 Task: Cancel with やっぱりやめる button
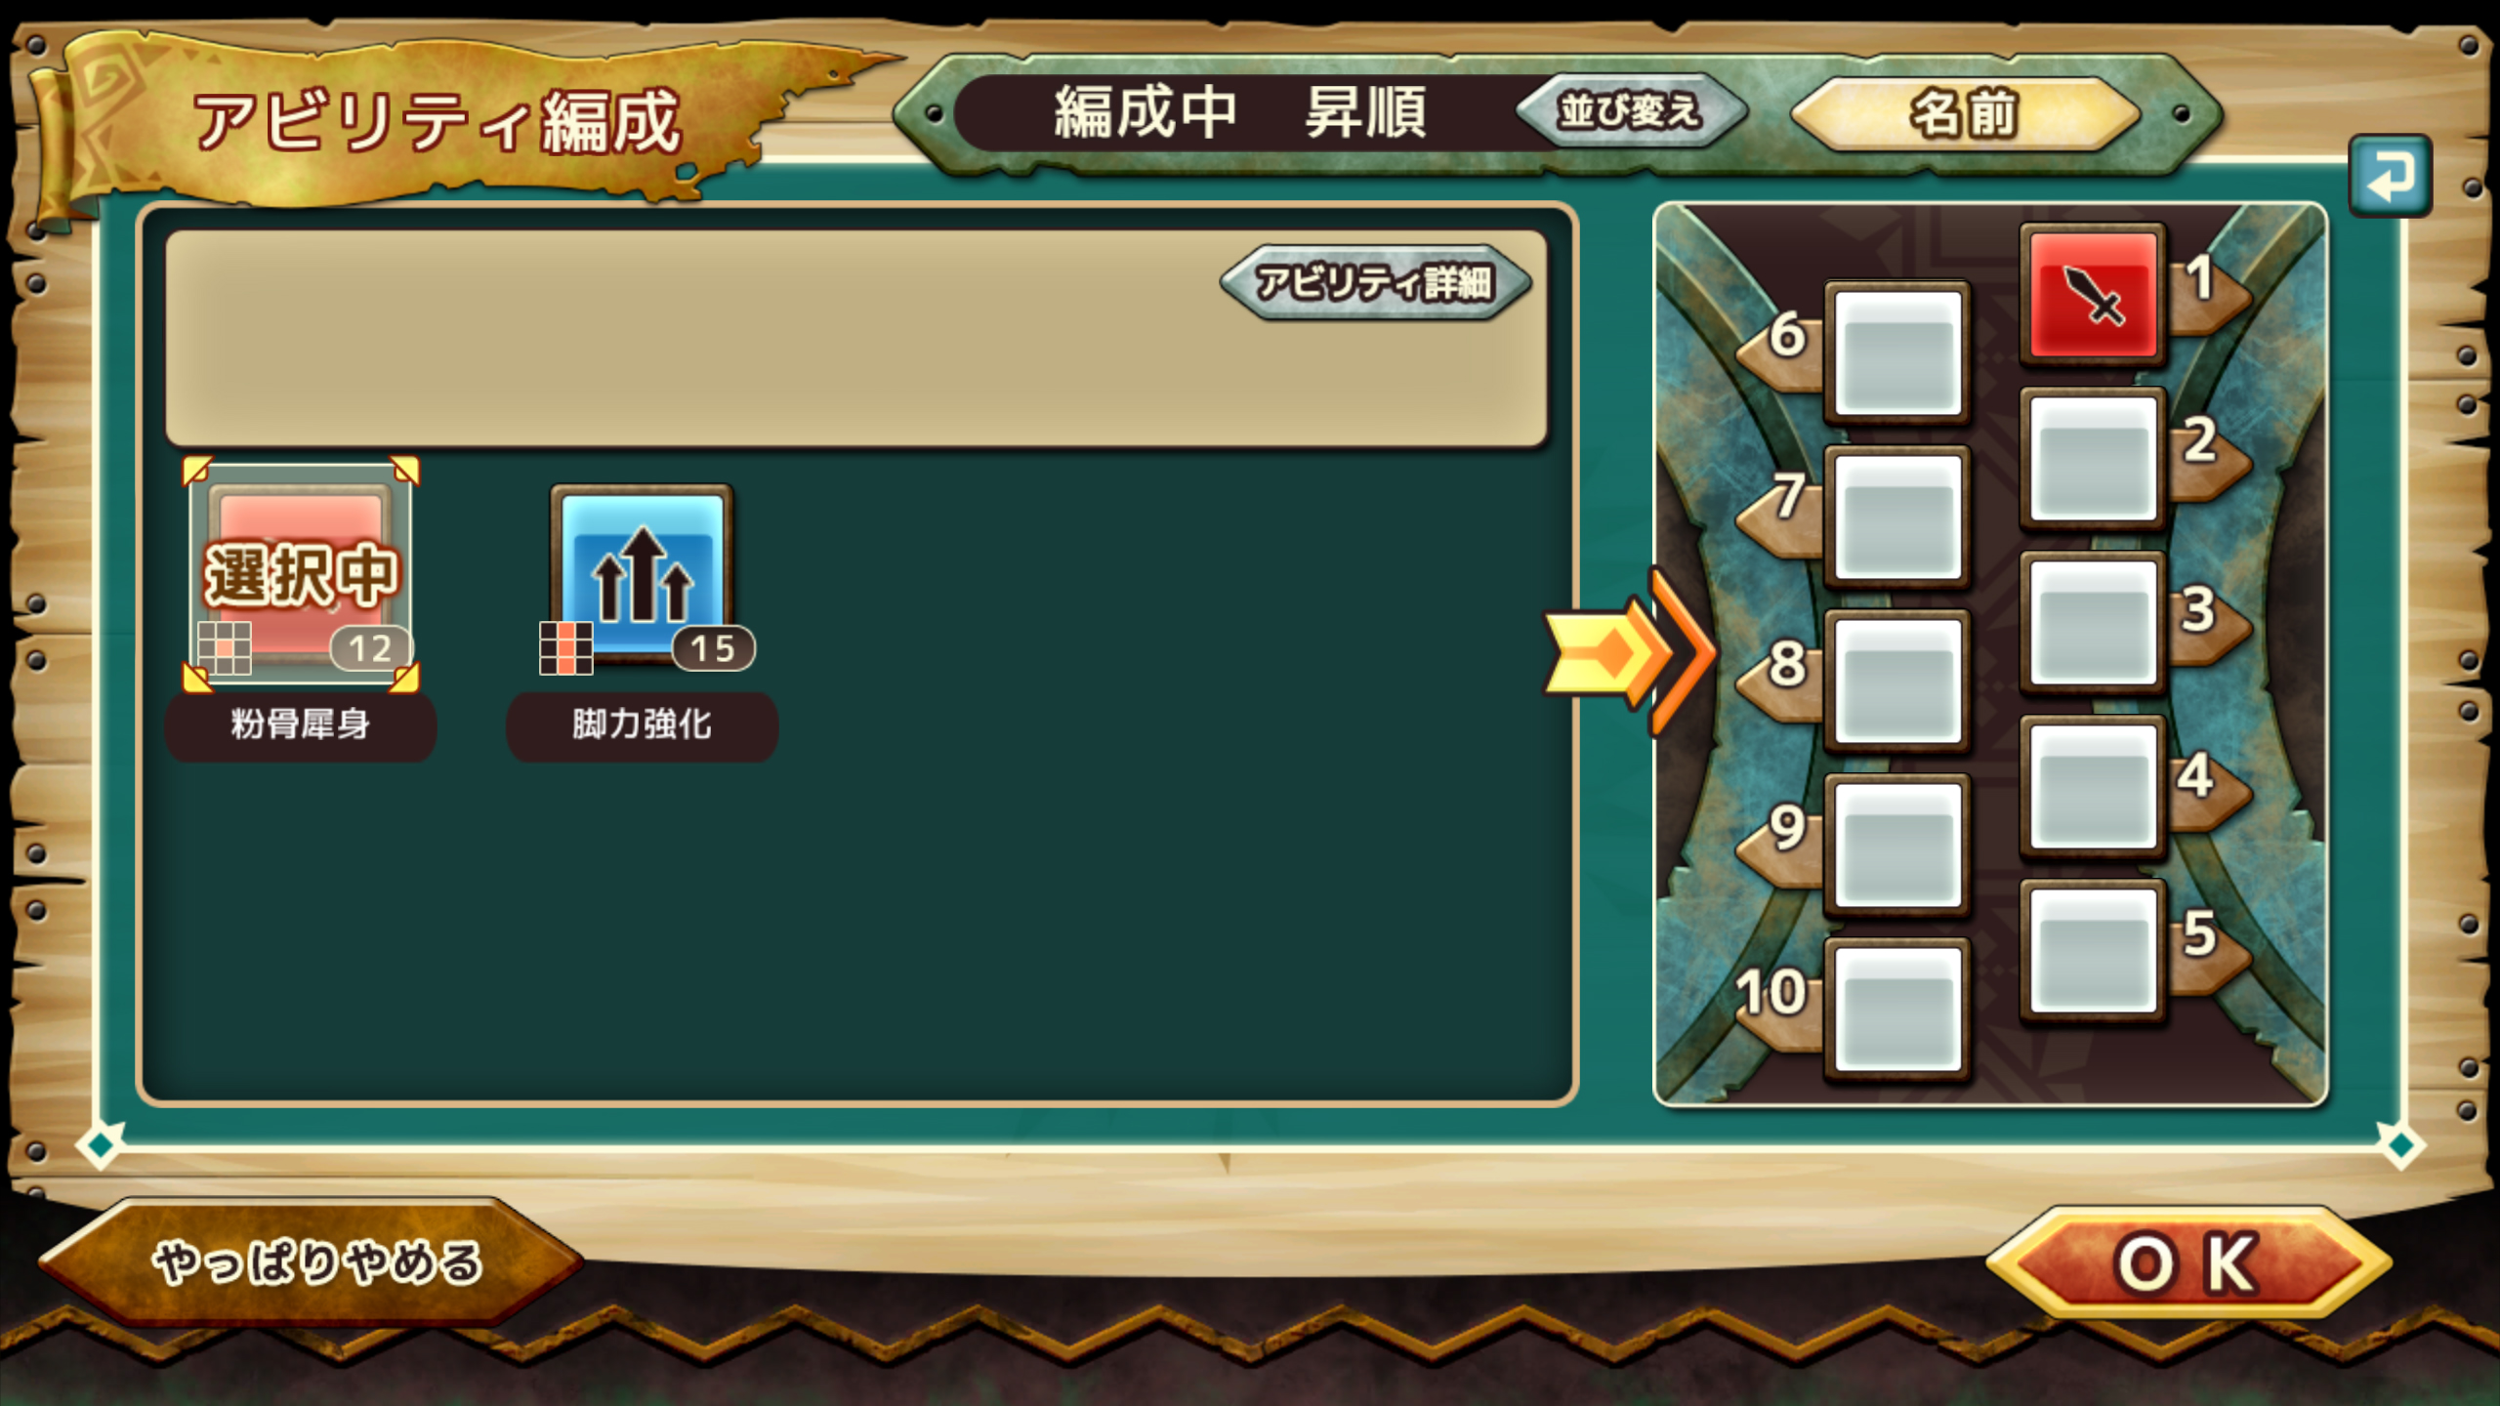pyautogui.click(x=314, y=1261)
